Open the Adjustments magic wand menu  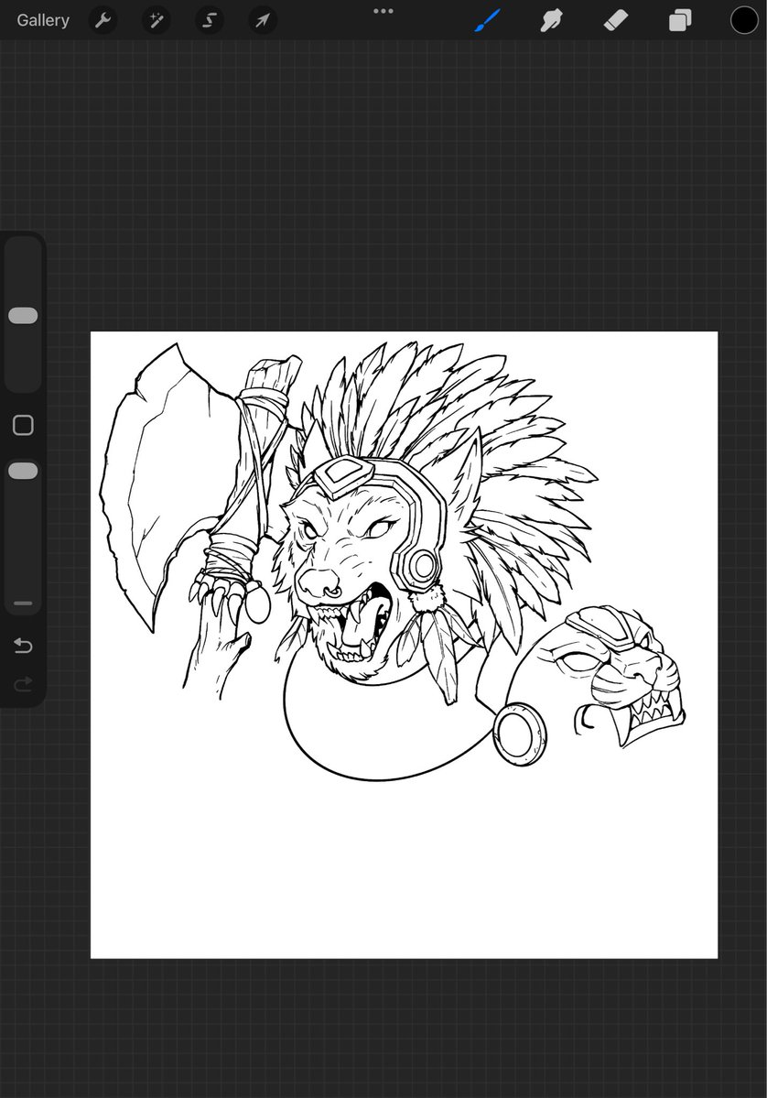157,20
